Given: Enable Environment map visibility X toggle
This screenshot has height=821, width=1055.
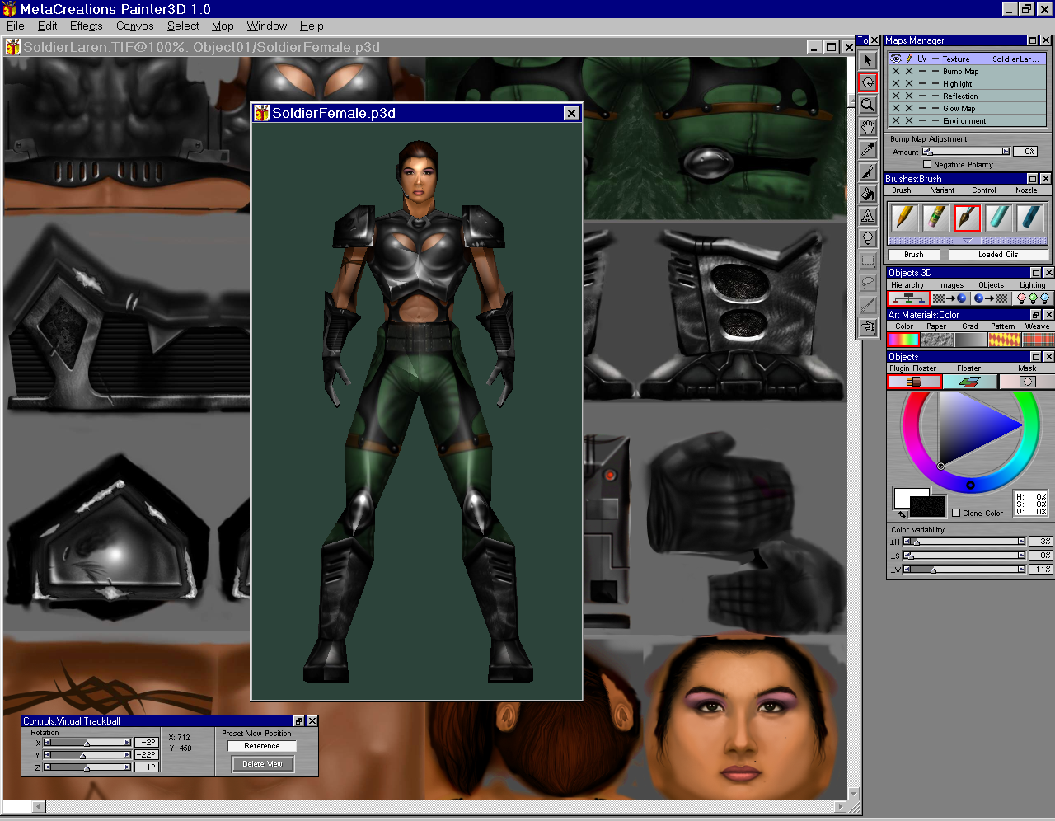Looking at the screenshot, I should click(x=896, y=121).
